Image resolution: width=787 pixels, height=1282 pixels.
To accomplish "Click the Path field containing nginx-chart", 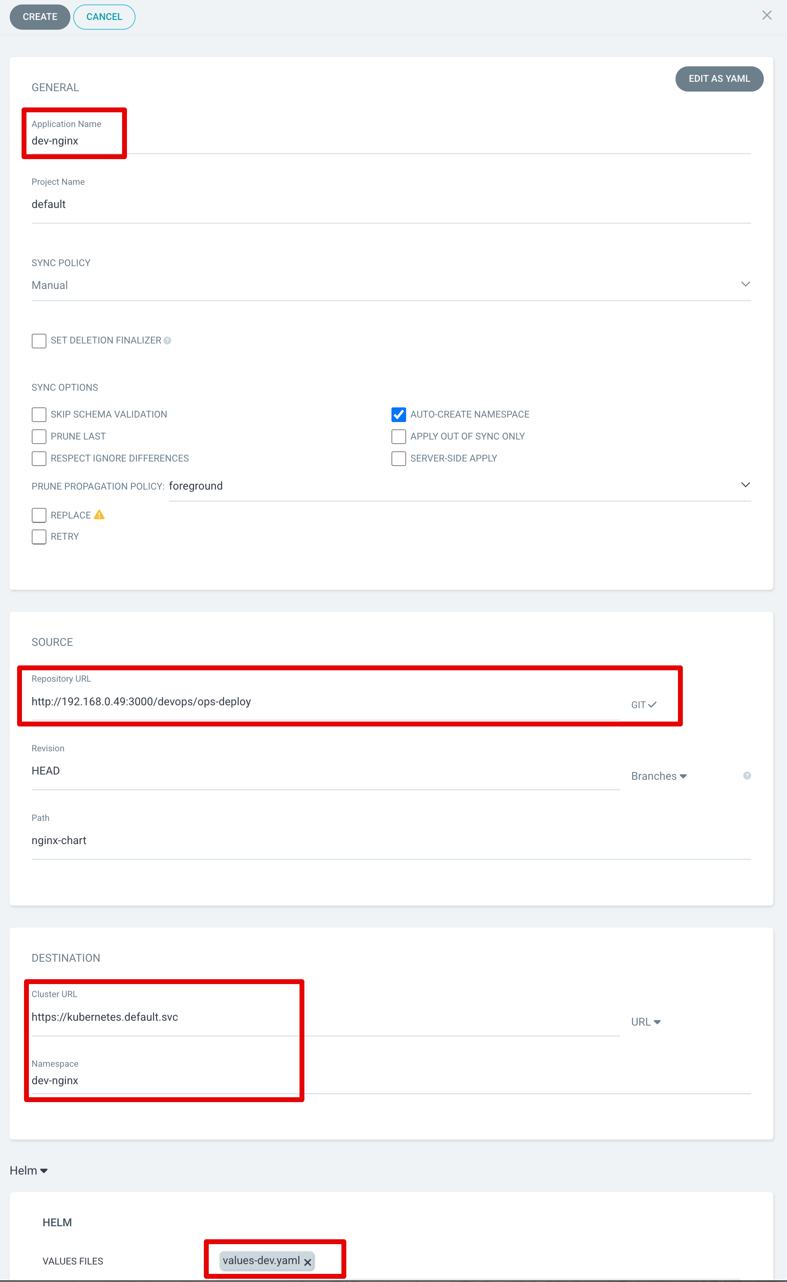I will 391,840.
